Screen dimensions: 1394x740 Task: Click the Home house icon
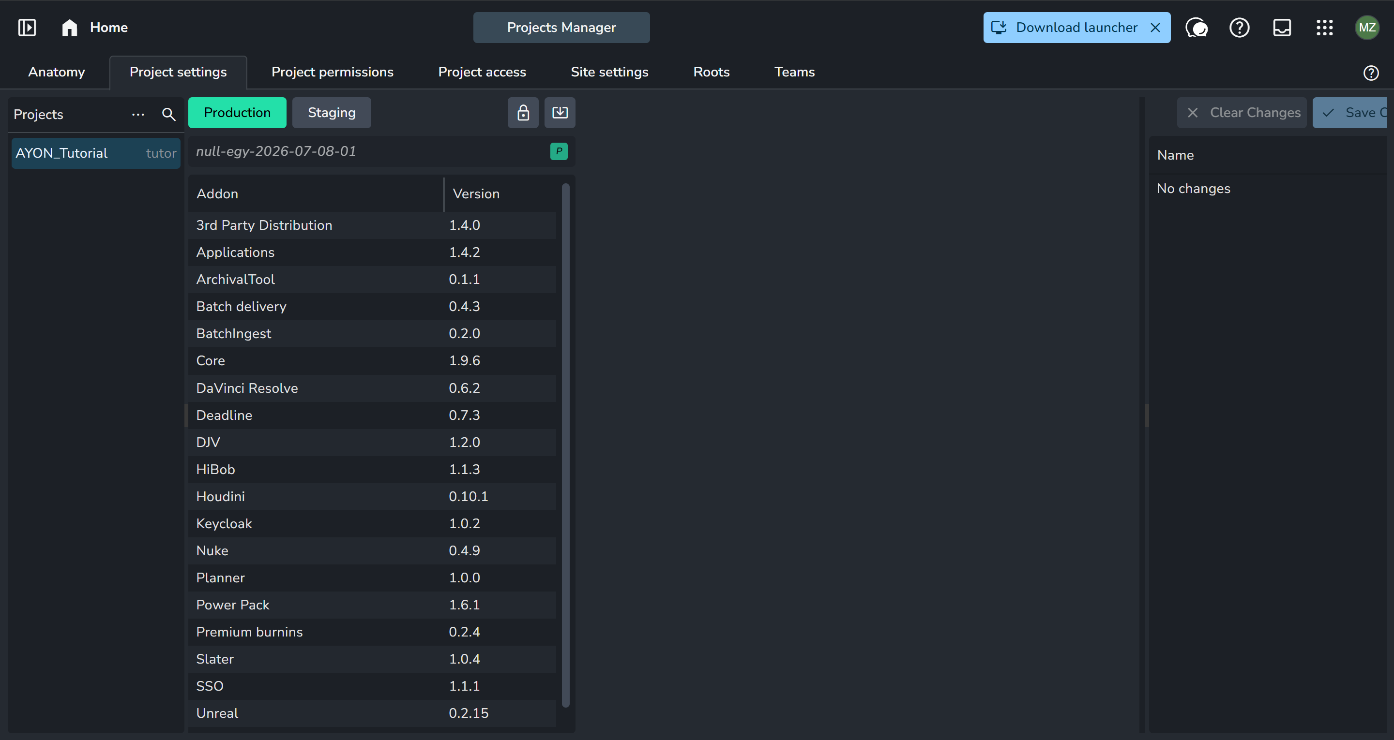coord(69,28)
